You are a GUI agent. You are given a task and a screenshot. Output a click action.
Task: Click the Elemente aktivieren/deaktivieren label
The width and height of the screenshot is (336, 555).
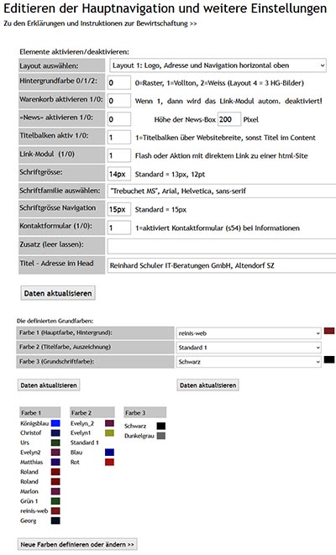click(75, 52)
